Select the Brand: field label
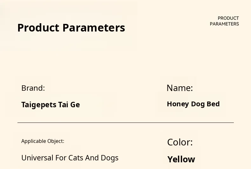 (x=33, y=88)
